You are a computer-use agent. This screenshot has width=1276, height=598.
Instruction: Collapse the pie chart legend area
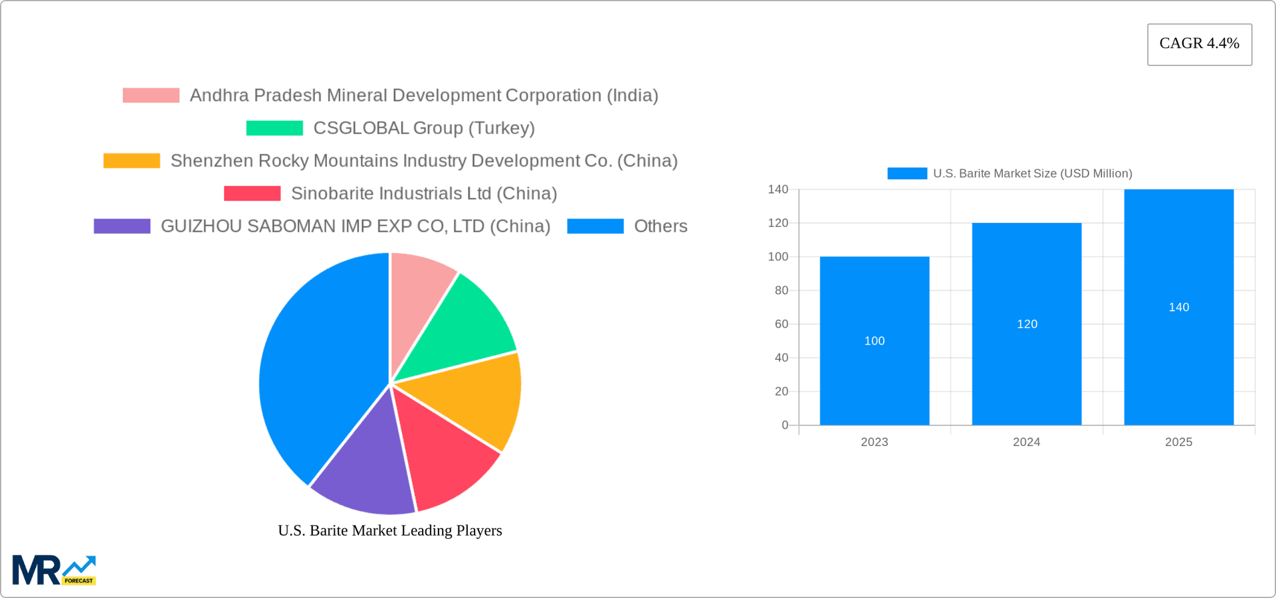[x=391, y=160]
